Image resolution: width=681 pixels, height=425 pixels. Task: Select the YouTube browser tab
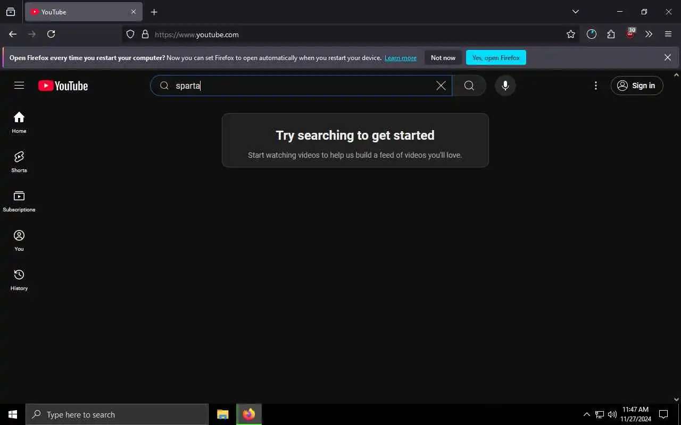84,12
